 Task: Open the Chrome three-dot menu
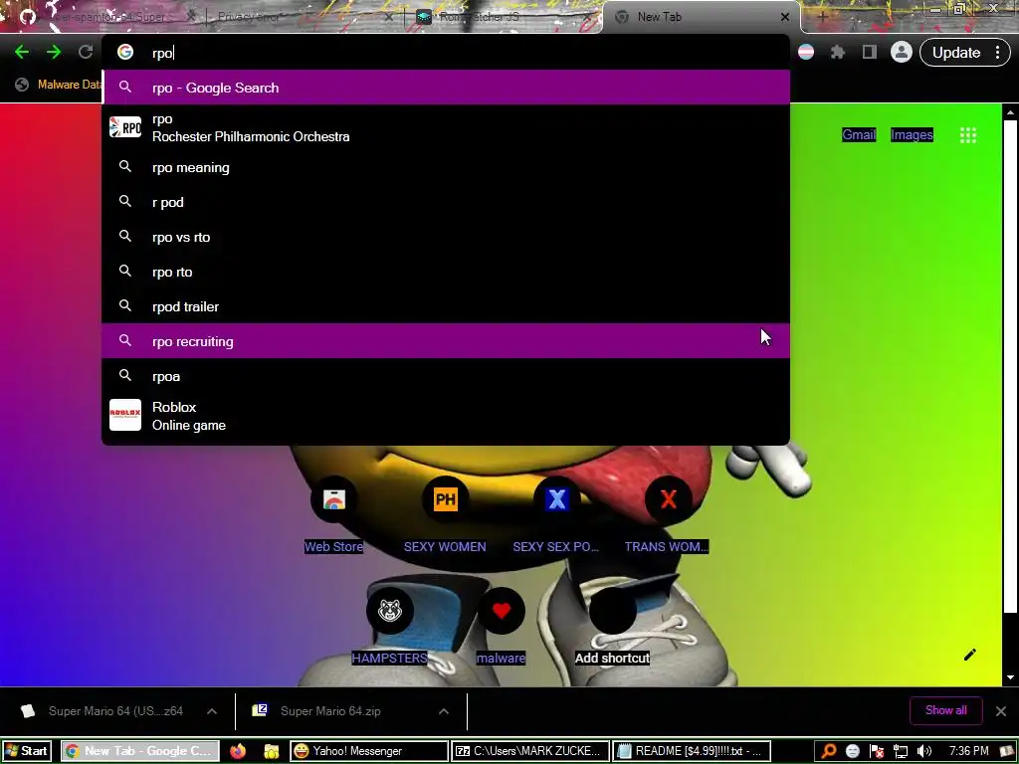(x=997, y=53)
